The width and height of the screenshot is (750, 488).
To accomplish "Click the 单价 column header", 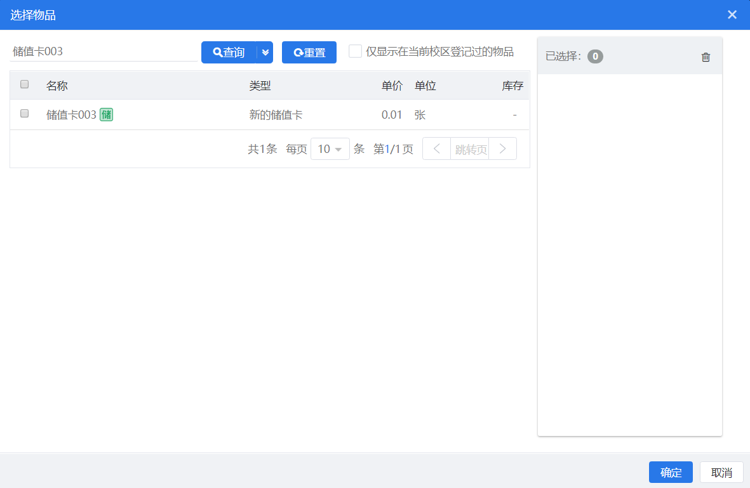I will pyautogui.click(x=392, y=86).
